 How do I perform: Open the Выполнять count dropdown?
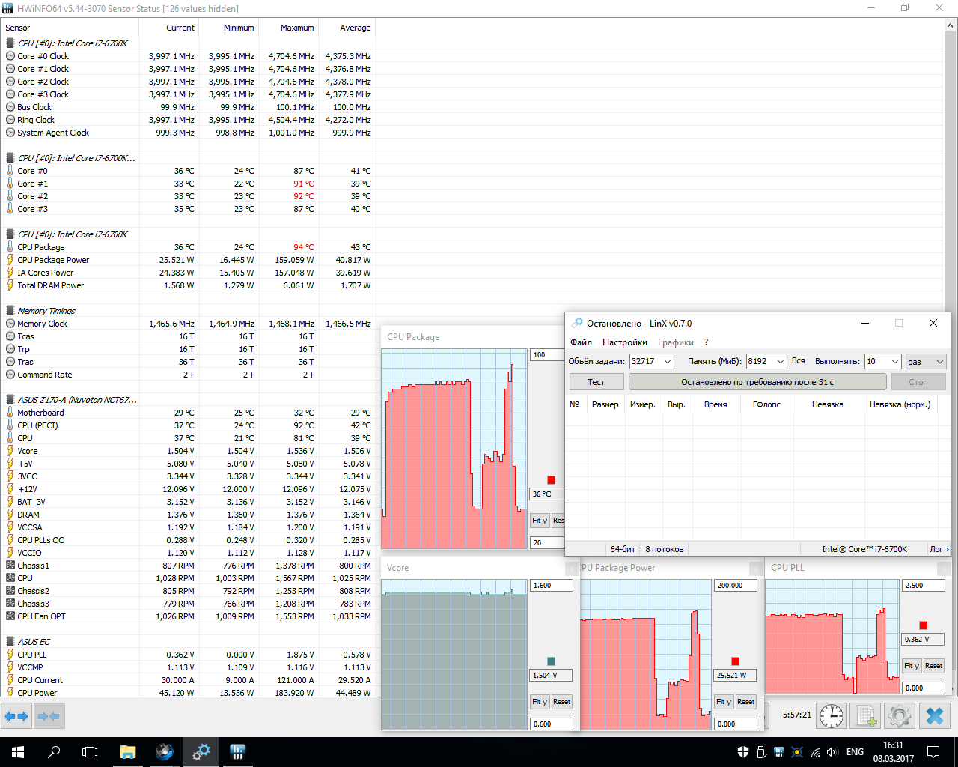(894, 361)
